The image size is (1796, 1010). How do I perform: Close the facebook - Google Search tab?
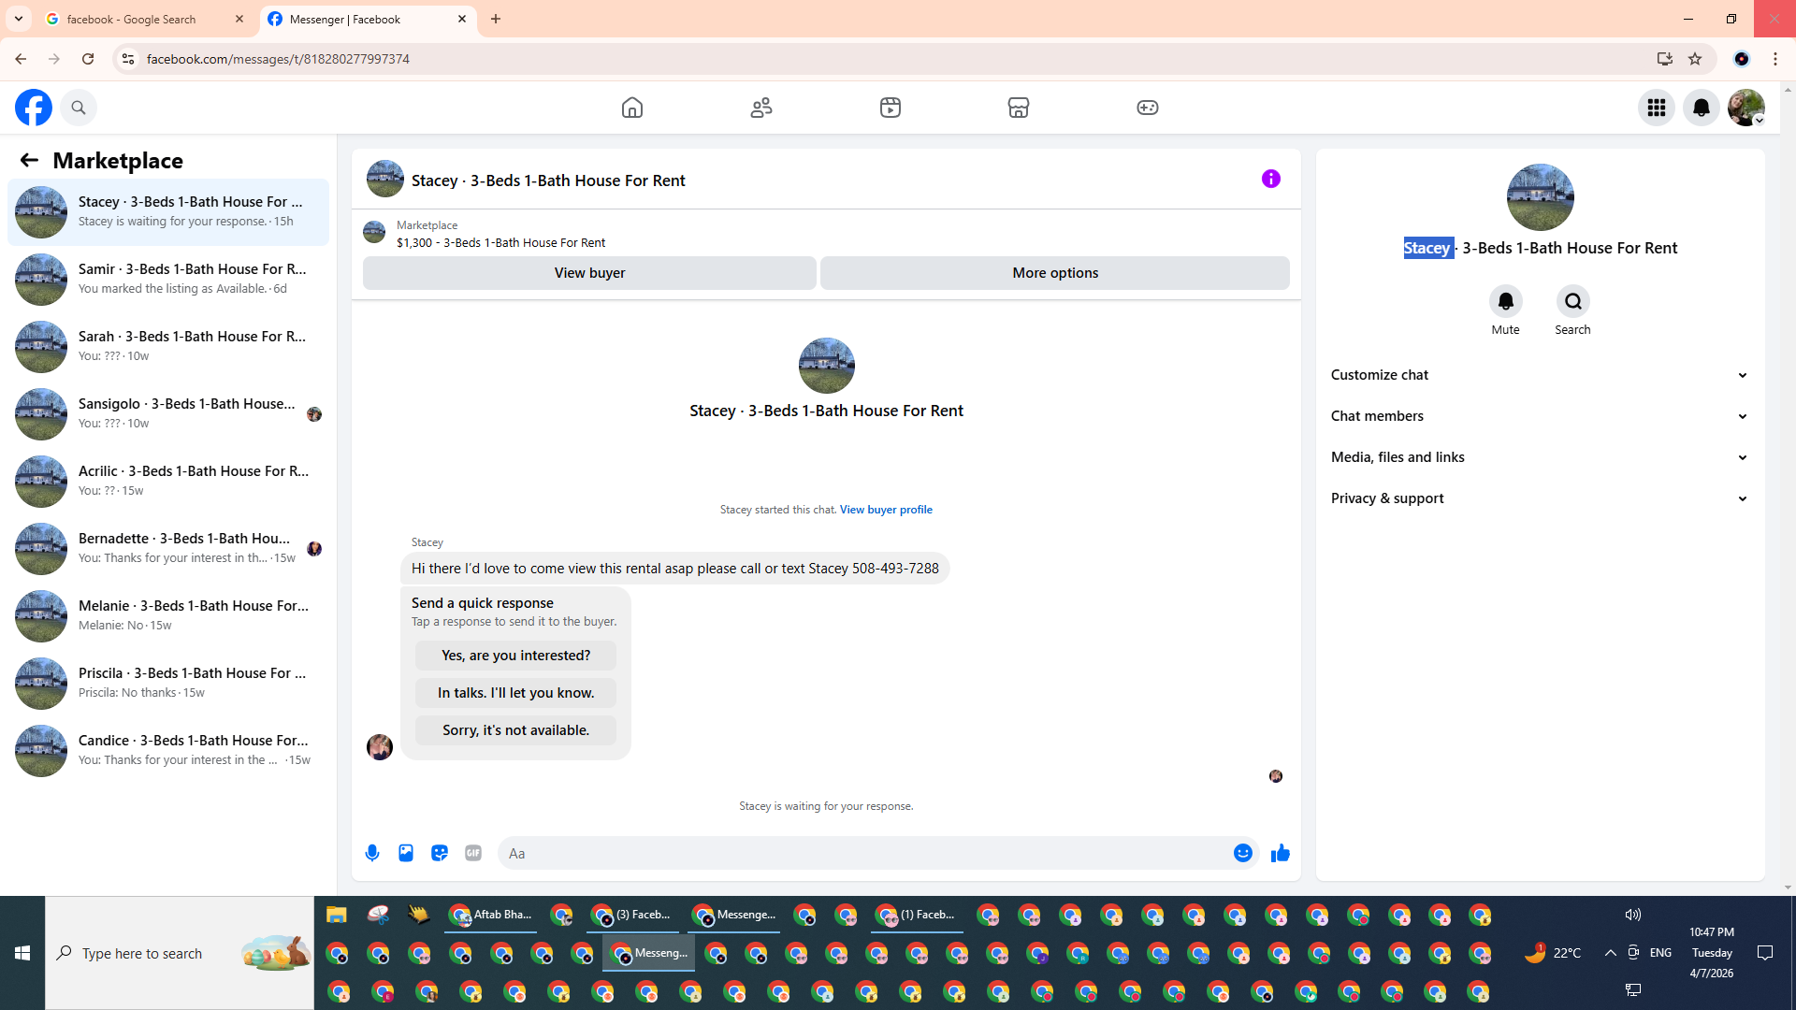(239, 19)
